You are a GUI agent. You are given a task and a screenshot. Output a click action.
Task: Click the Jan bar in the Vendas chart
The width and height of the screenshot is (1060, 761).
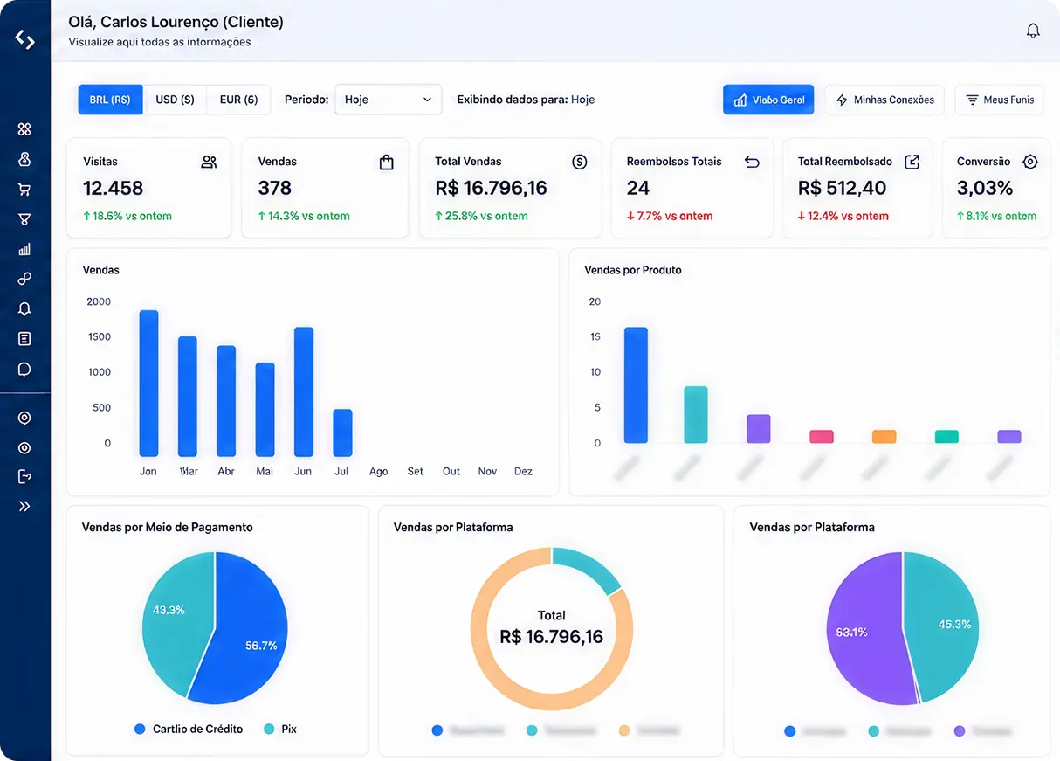click(x=148, y=383)
